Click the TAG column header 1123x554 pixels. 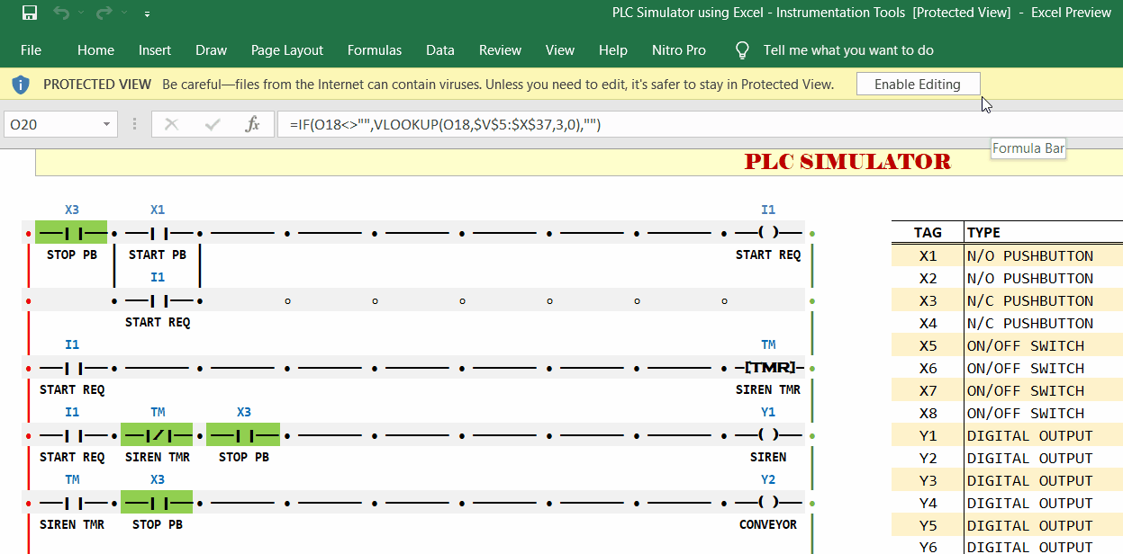928,232
